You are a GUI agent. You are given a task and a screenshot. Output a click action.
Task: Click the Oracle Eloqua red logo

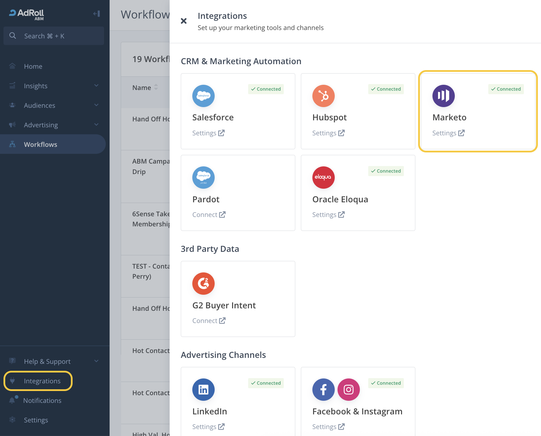tap(323, 178)
